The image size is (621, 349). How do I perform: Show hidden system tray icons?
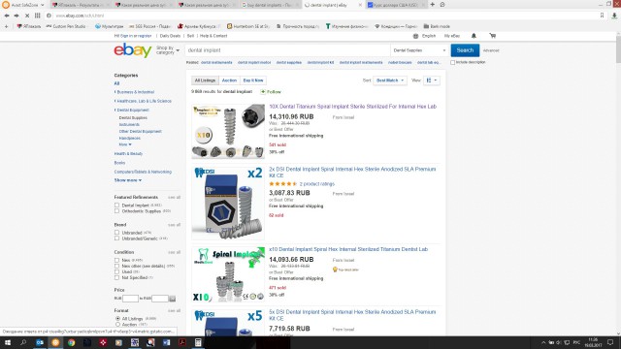pos(543,342)
